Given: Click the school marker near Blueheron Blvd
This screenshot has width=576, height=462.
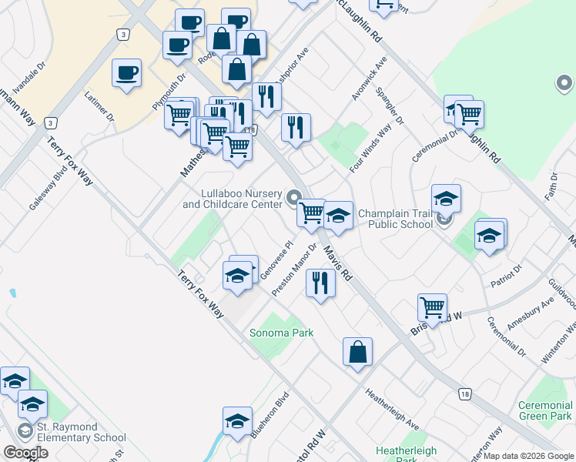Looking at the screenshot, I should [x=237, y=423].
